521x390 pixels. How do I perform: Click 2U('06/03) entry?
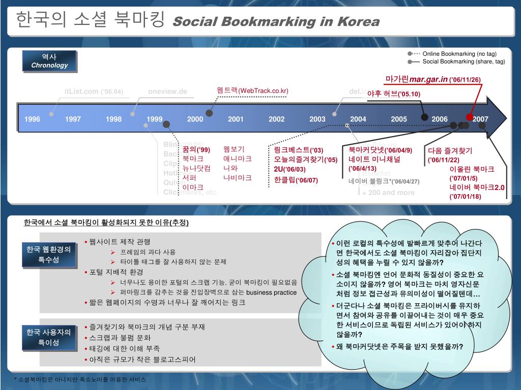point(290,169)
